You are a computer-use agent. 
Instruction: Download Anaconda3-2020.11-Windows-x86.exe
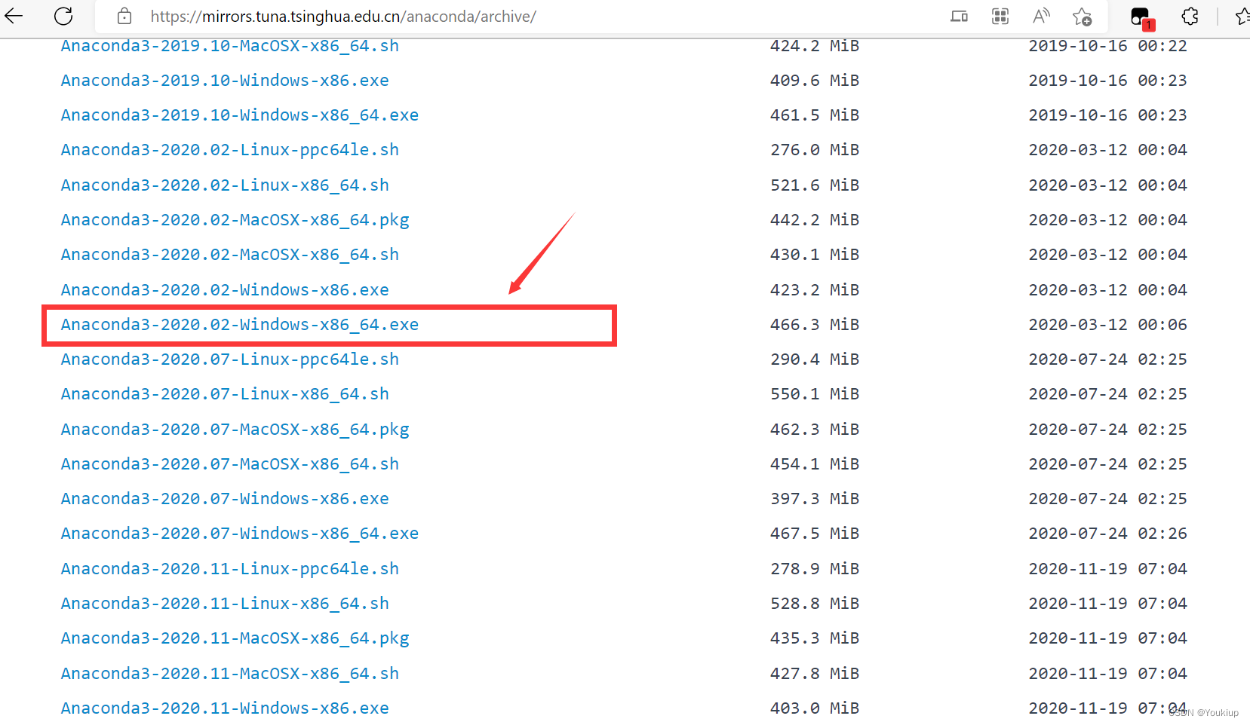tap(225, 708)
